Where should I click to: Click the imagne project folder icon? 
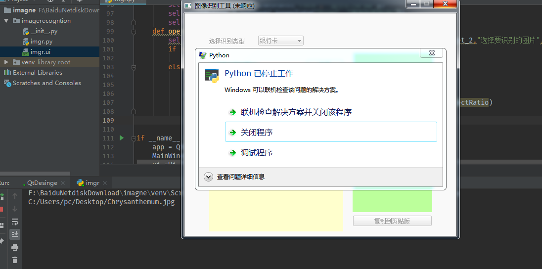coord(7,10)
